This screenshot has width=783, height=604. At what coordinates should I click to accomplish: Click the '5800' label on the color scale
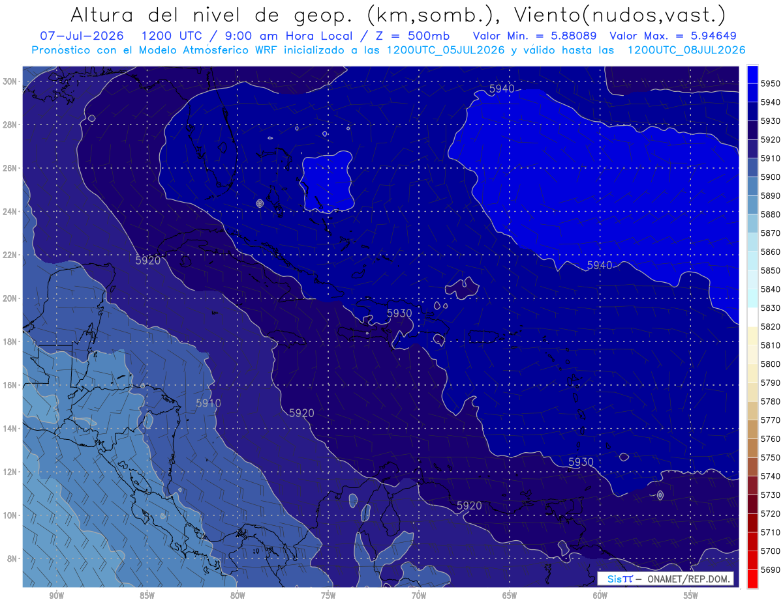tap(771, 364)
